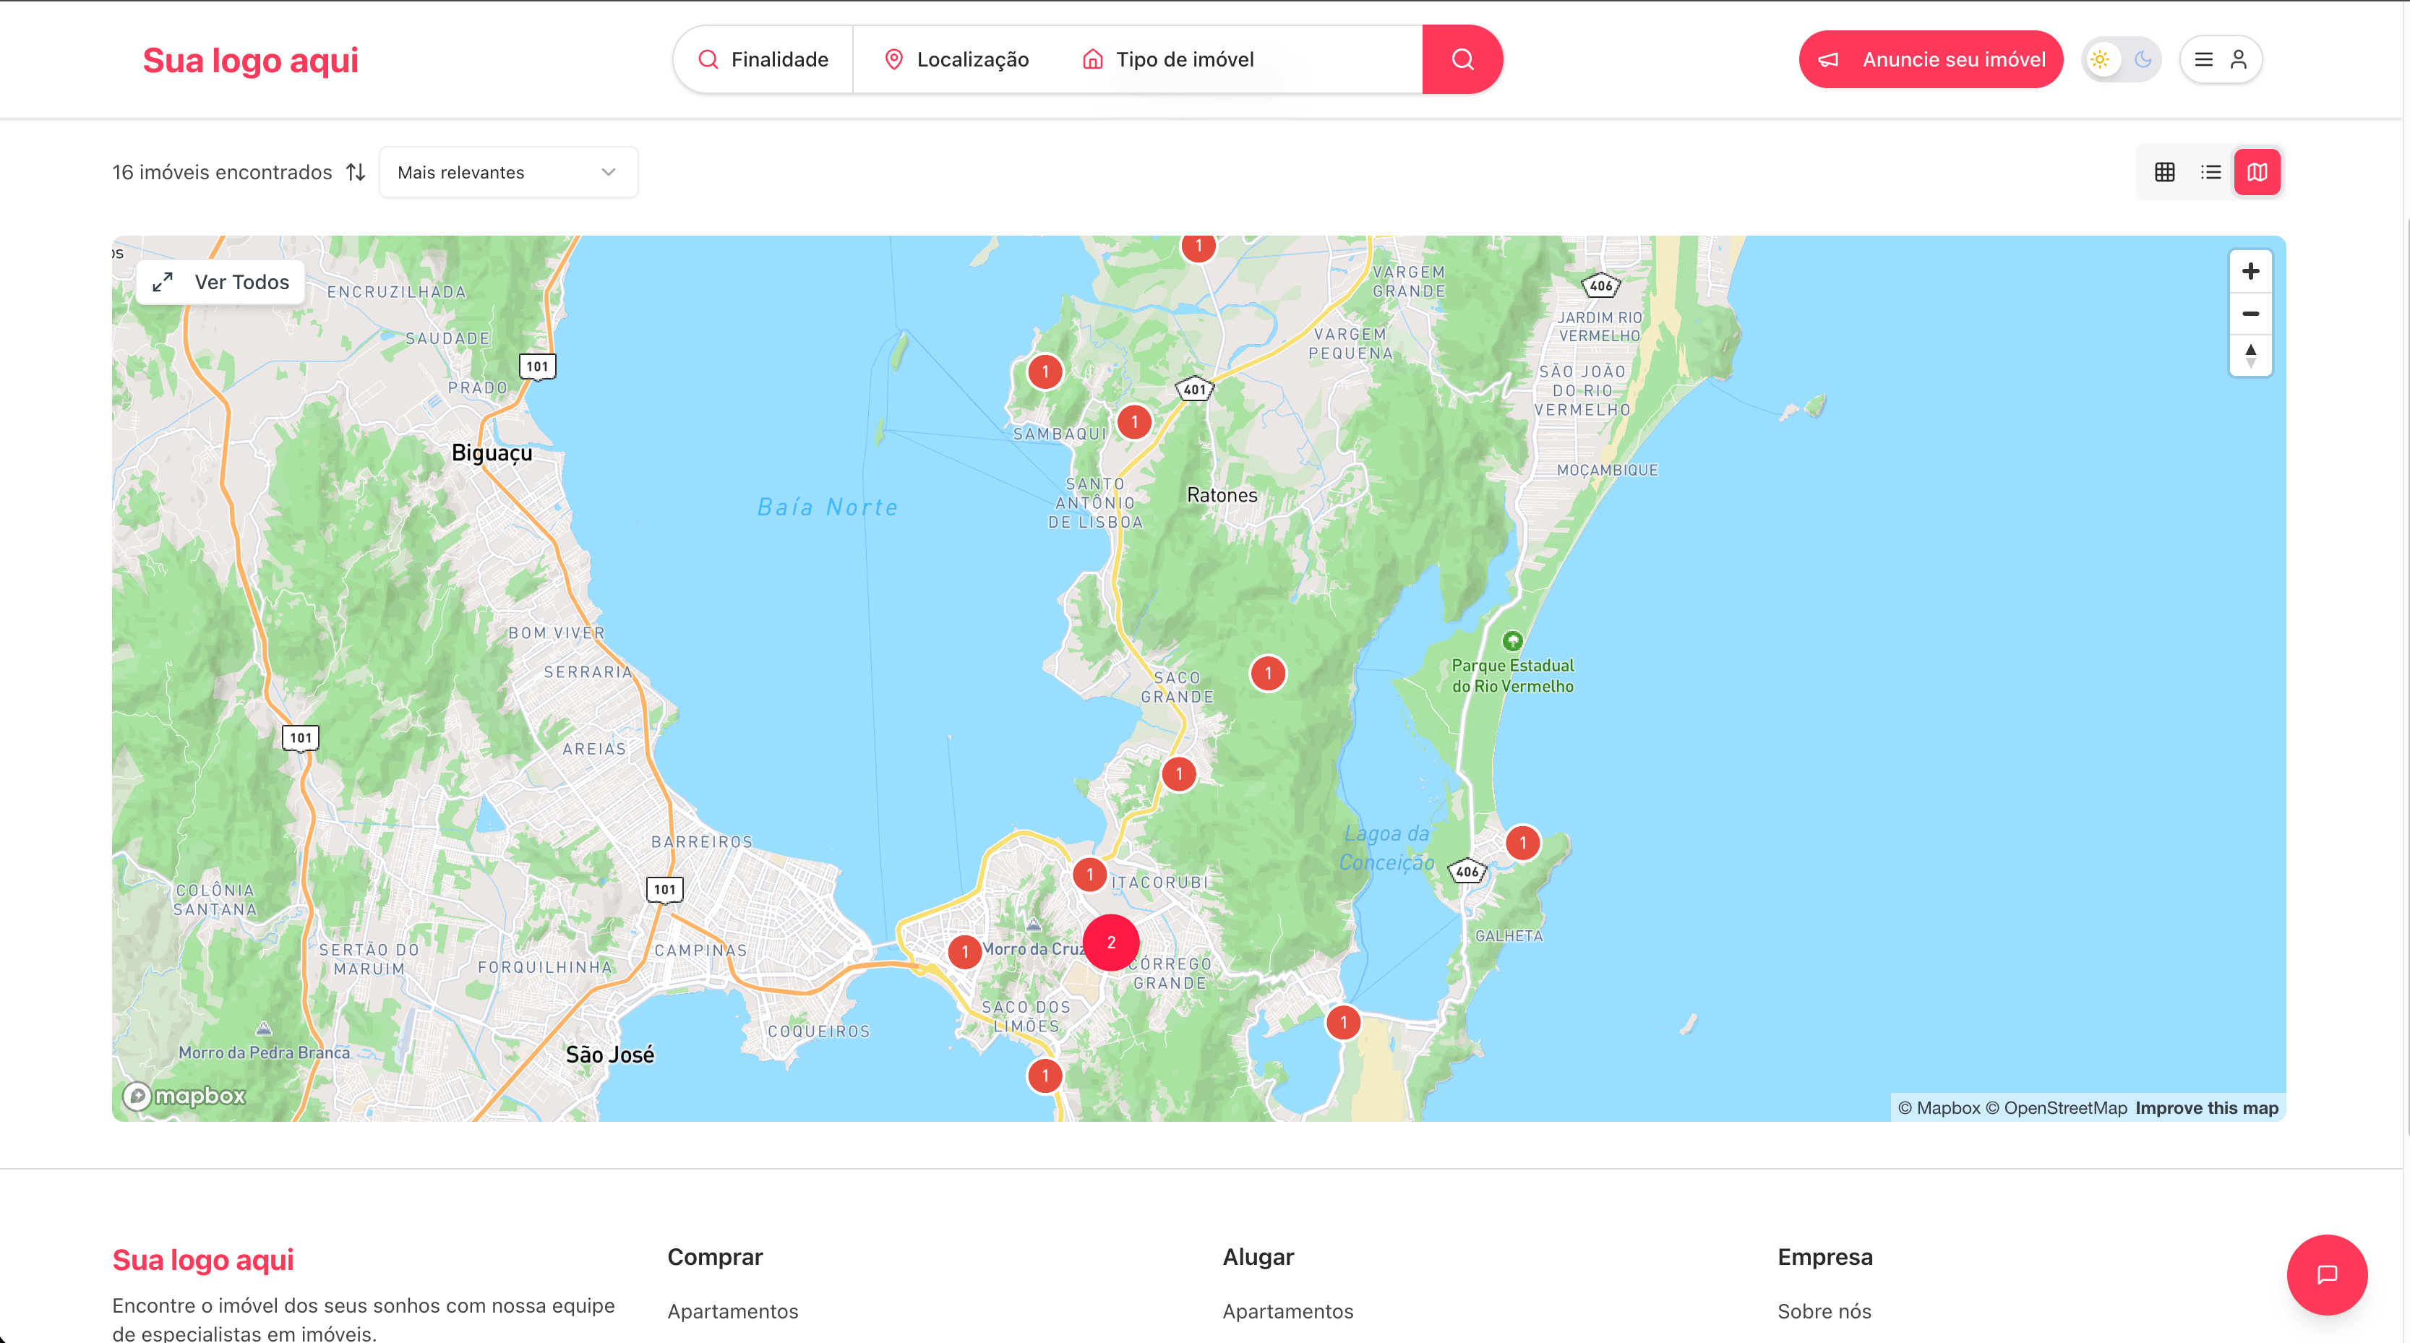
Task: Open the Sobre nós page
Action: [x=1824, y=1311]
